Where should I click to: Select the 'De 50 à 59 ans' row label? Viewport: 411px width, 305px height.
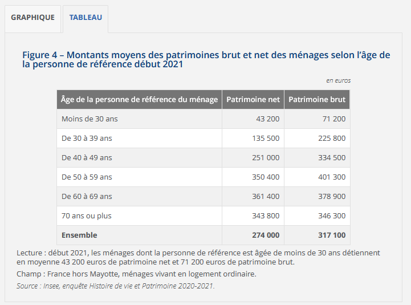[x=87, y=177]
